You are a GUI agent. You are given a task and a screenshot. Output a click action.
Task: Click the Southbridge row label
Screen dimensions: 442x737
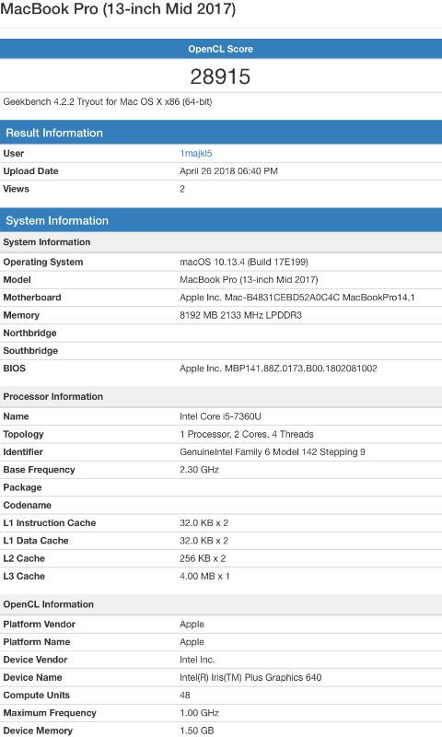click(30, 351)
